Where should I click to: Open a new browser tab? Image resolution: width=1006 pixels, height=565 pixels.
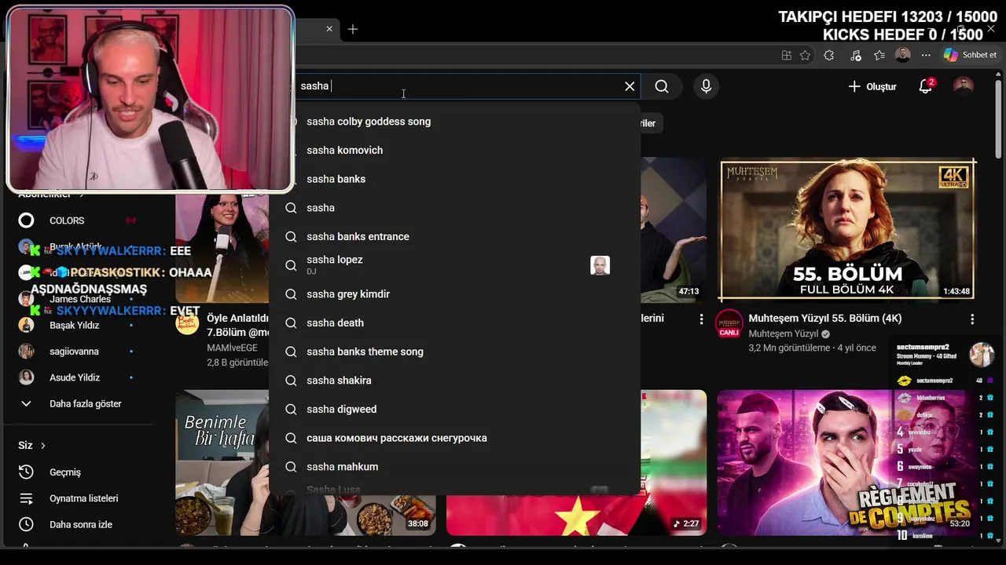click(353, 29)
